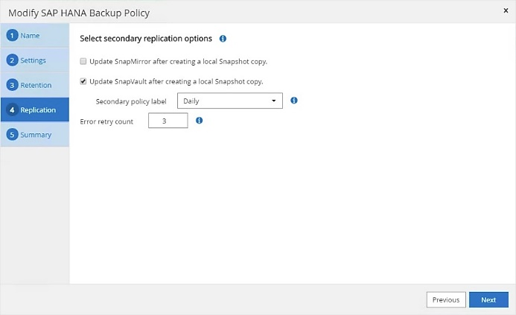The height and width of the screenshot is (315, 516).
Task: Click step 2 number circle for Settings
Action: pyautogui.click(x=13, y=60)
